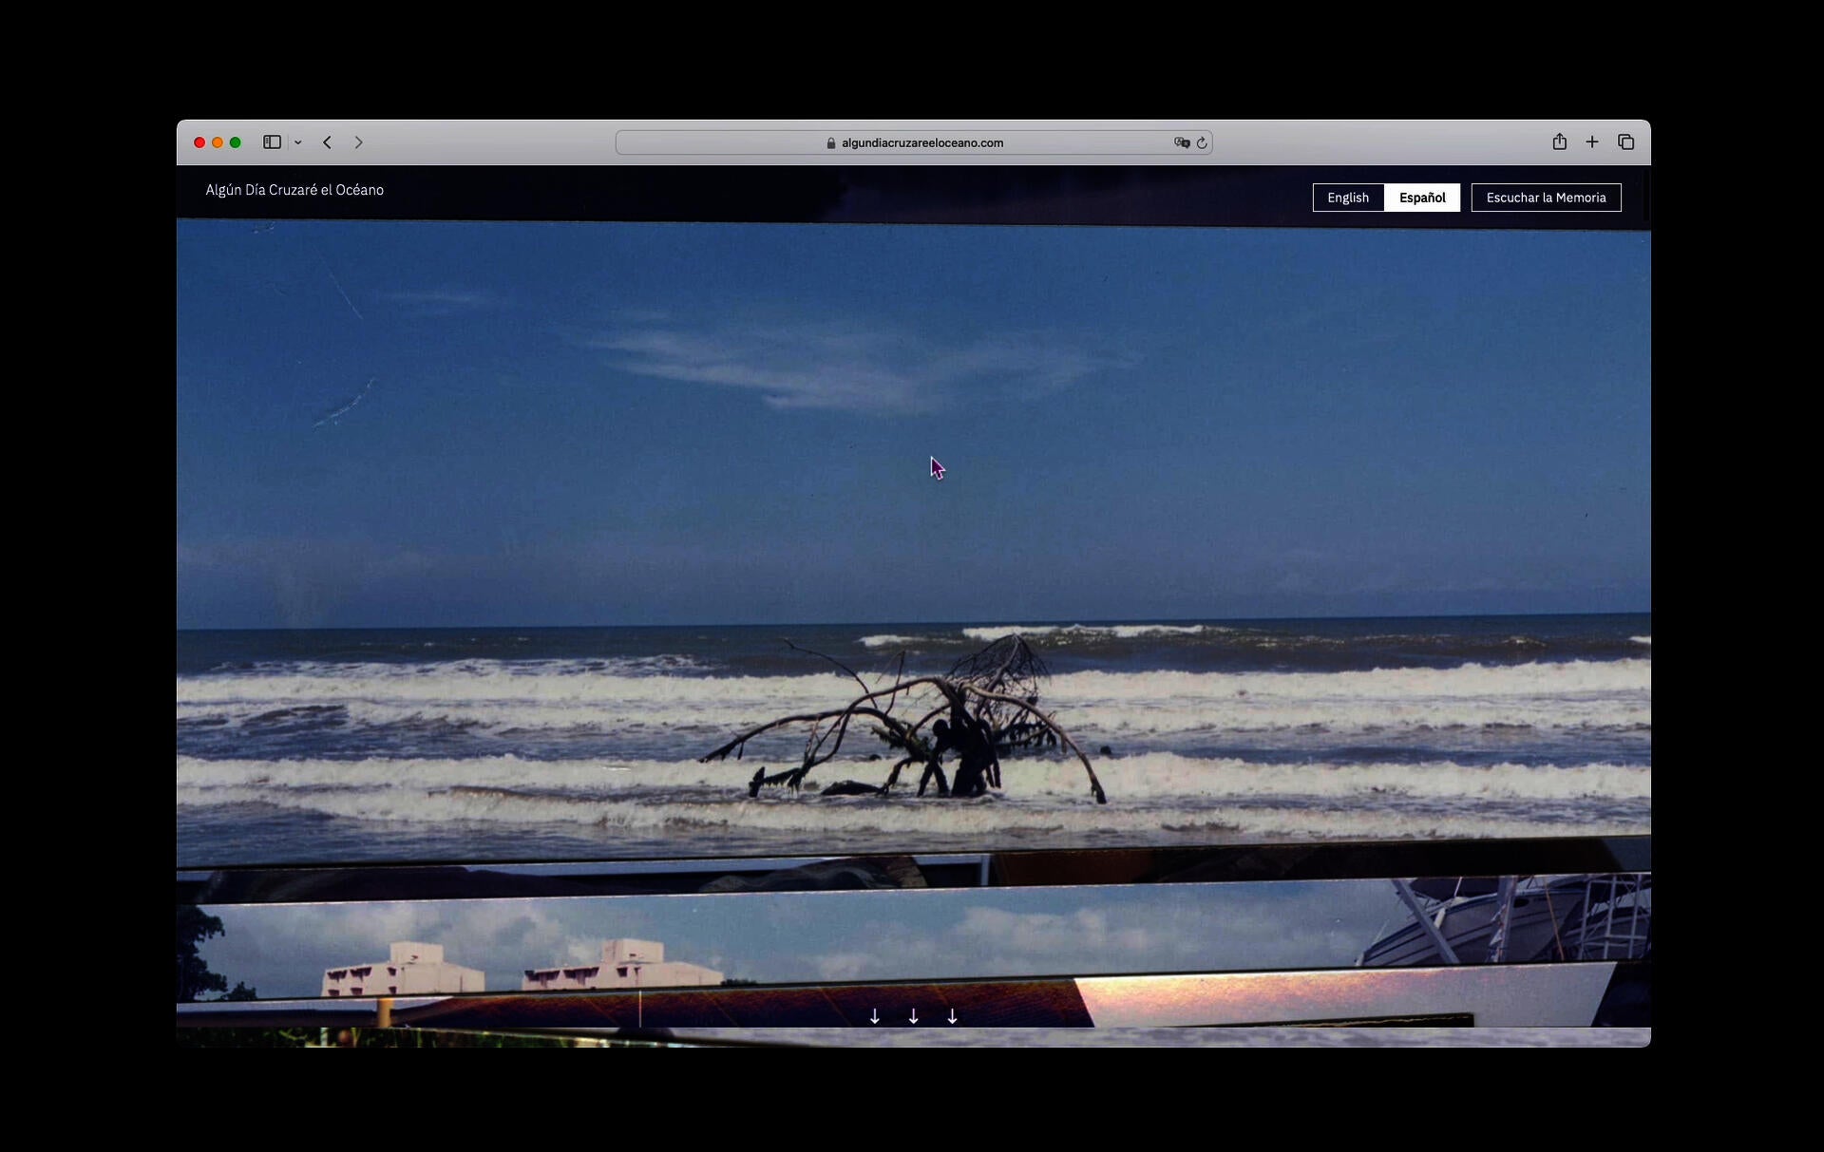Reload the page with the refresh icon
Viewport: 1824px width, 1152px height.
[x=1202, y=142]
